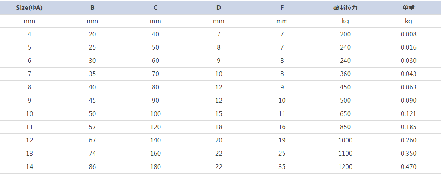This screenshot has width=441, height=175.
Task: Click the breaking load value 360
Action: click(345, 74)
